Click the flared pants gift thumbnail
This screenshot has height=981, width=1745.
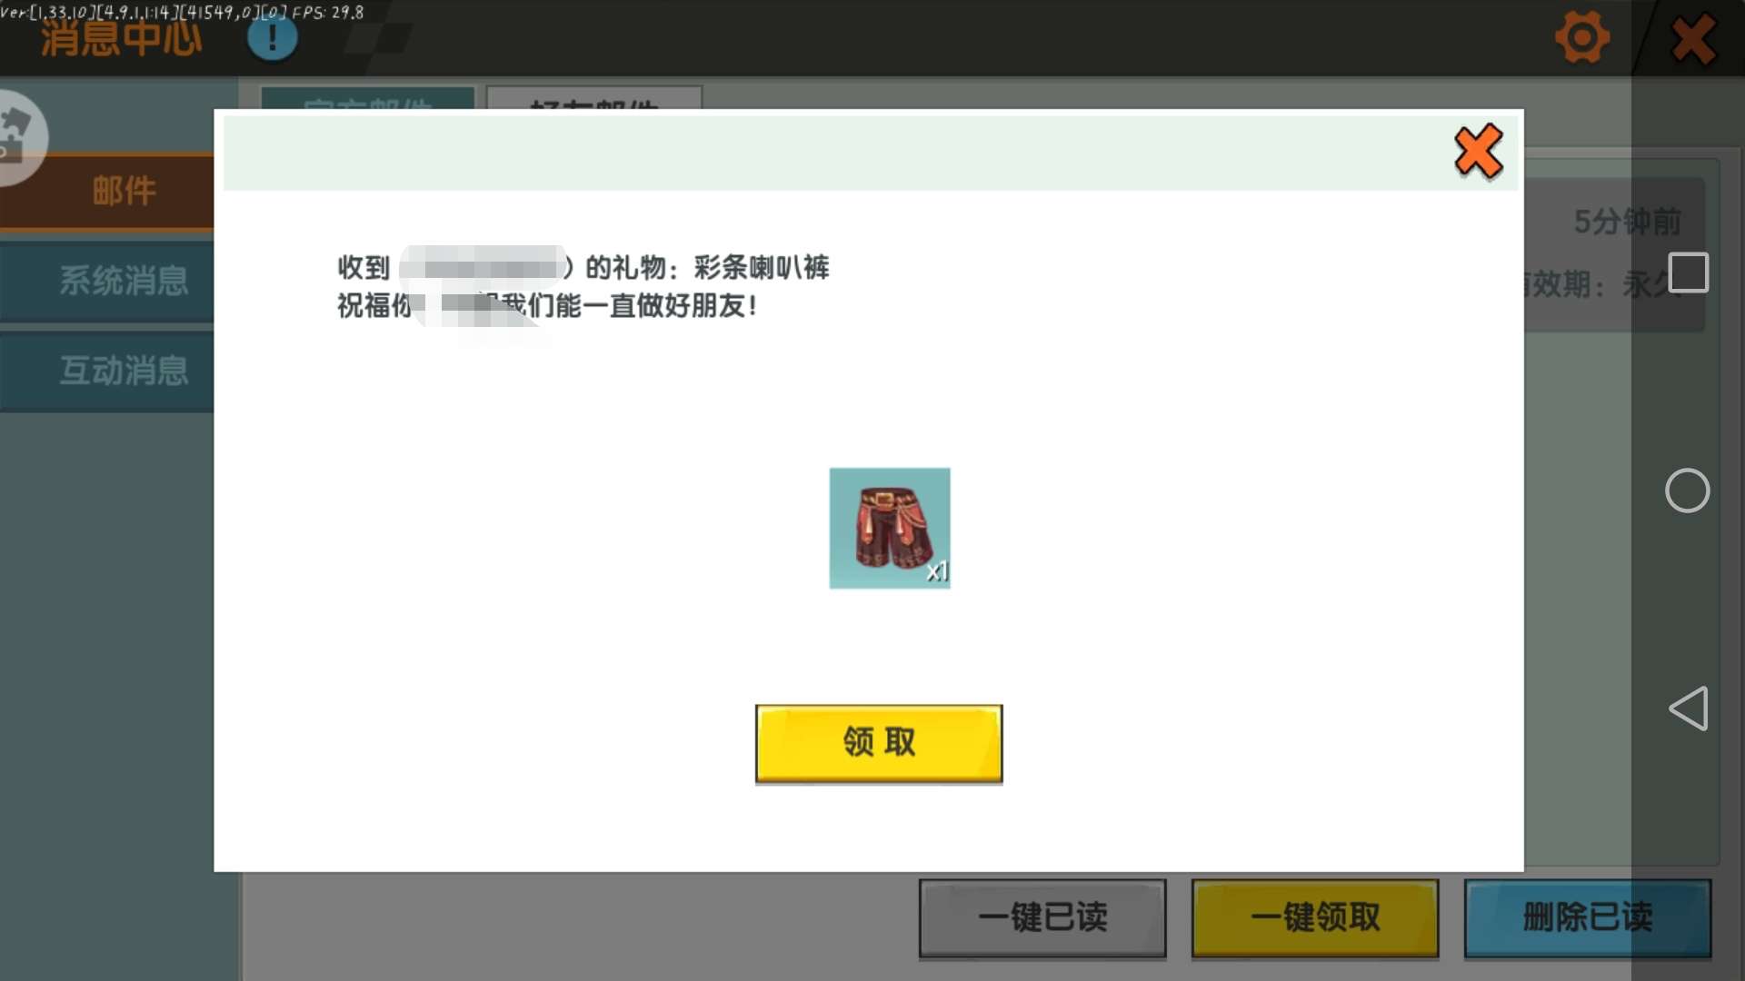[x=890, y=528]
